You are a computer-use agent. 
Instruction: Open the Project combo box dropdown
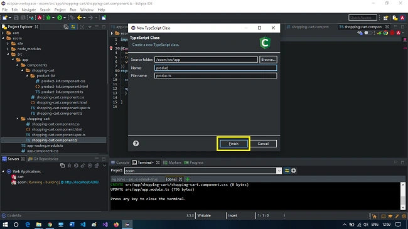[279, 171]
